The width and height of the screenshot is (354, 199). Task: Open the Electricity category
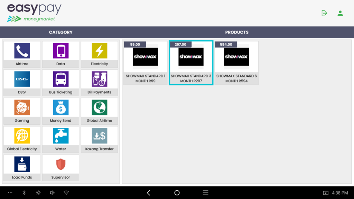click(x=99, y=54)
